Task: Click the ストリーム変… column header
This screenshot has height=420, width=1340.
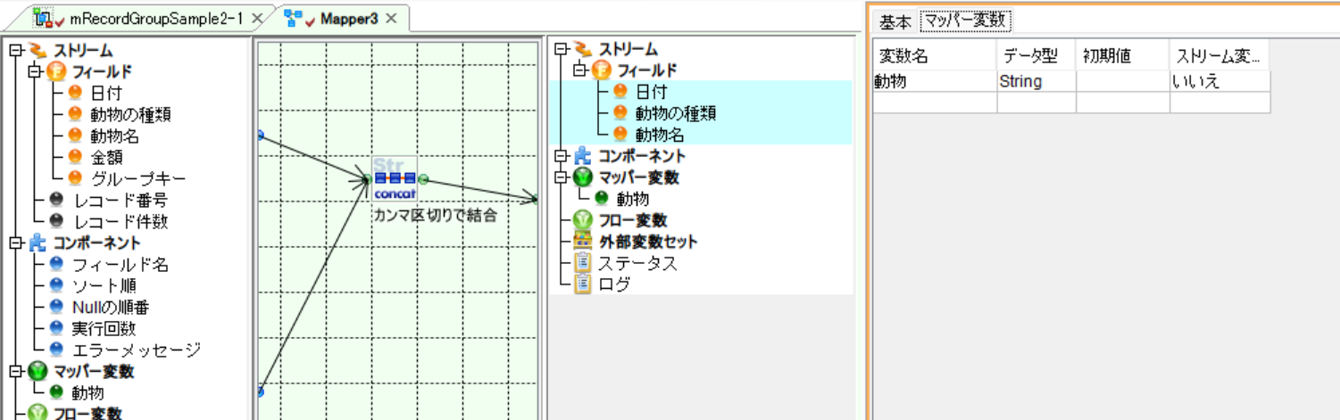Action: pyautogui.click(x=1219, y=55)
